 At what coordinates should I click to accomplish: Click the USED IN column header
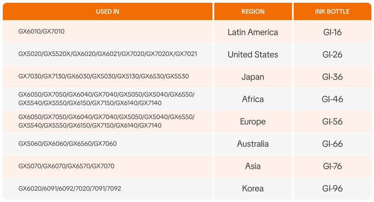[107, 11]
